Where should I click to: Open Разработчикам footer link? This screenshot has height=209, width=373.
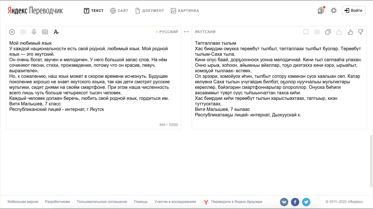(x=58, y=202)
